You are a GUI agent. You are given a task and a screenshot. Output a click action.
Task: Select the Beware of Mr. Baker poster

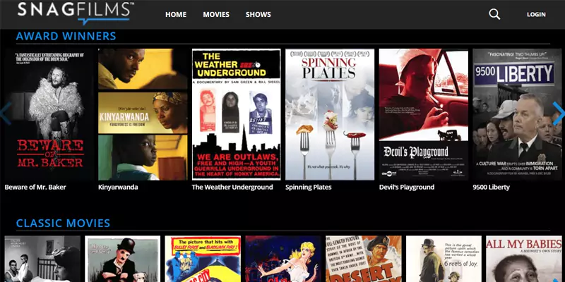49,114
